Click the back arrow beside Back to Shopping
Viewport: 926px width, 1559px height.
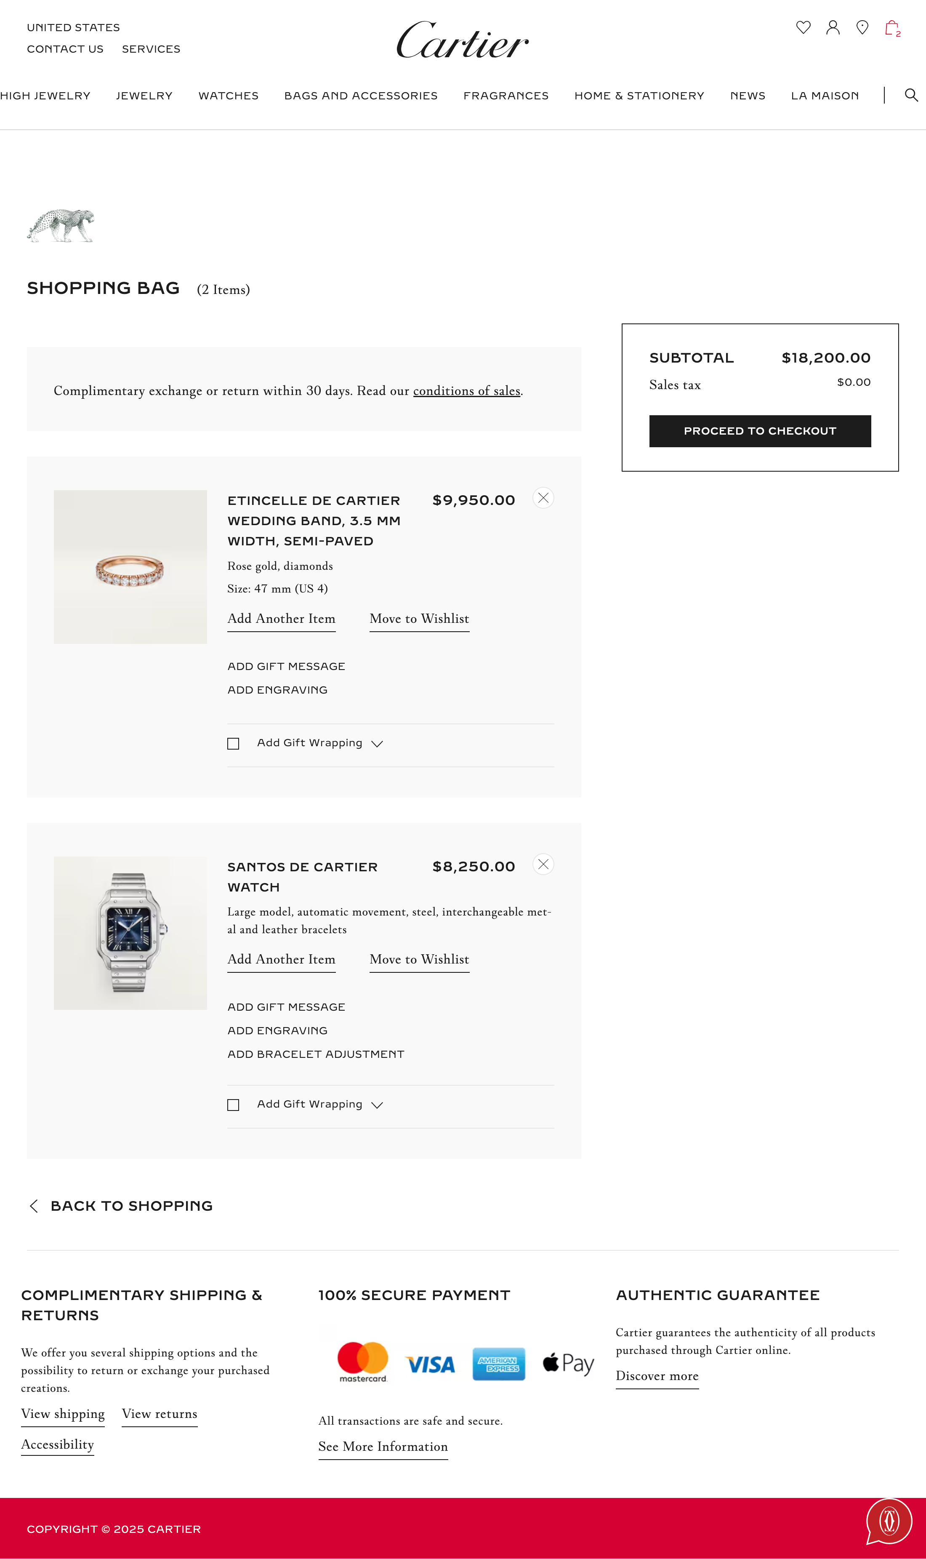[x=35, y=1206]
